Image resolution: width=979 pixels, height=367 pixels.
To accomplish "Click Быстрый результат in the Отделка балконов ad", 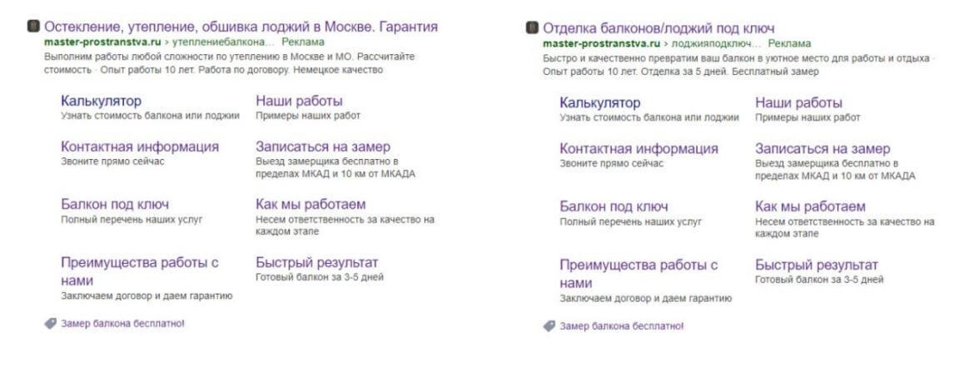I will (x=816, y=265).
